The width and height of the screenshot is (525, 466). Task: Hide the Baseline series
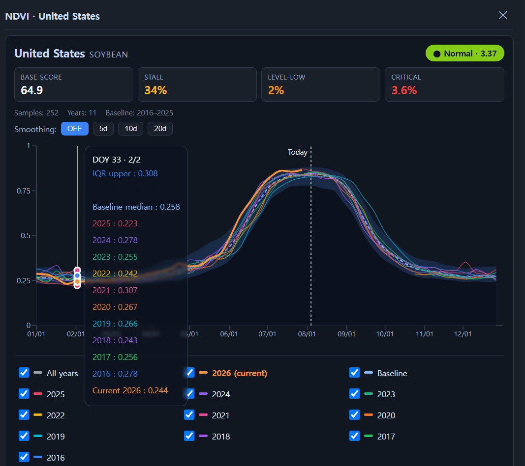354,373
